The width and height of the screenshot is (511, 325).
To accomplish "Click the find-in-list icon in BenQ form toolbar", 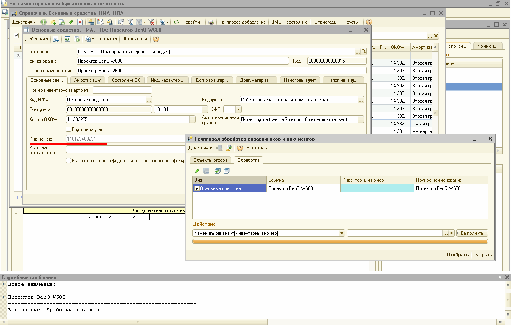I will pos(56,39).
